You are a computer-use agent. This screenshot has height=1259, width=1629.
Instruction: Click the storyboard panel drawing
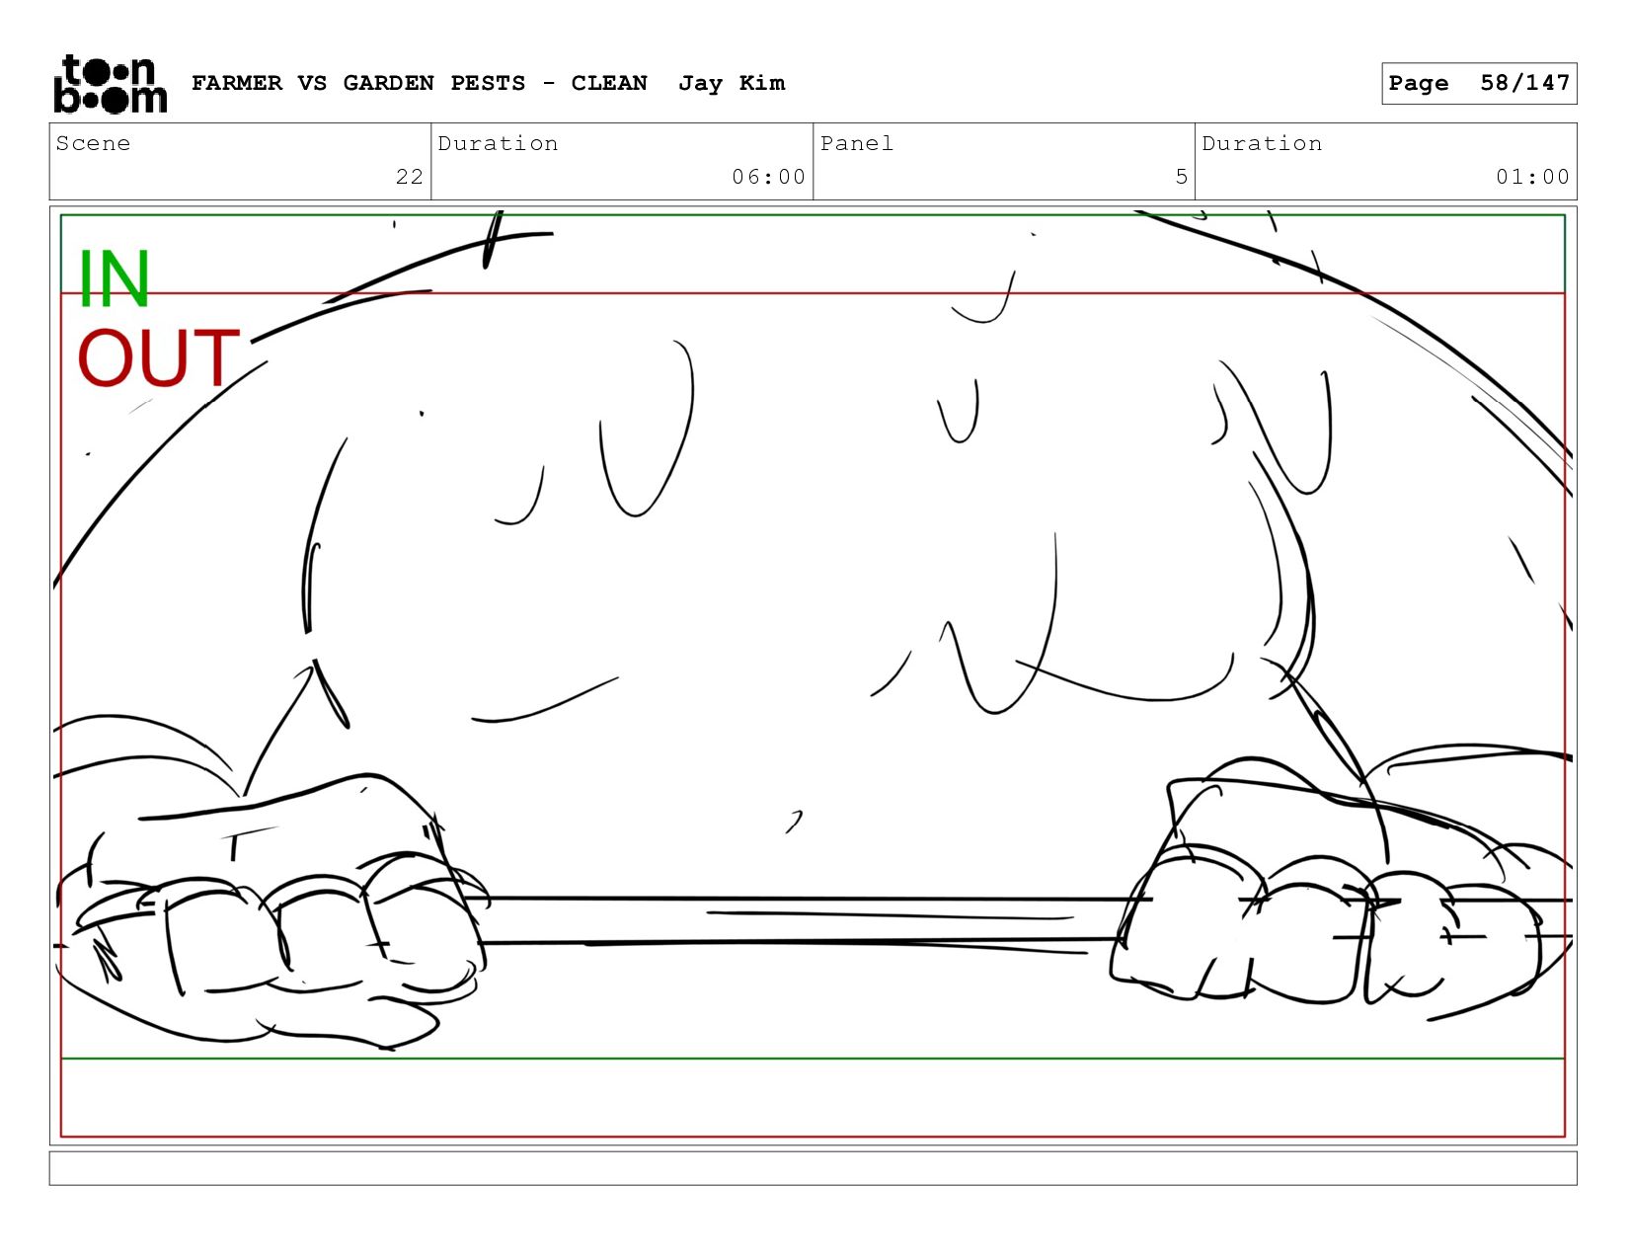(x=813, y=675)
